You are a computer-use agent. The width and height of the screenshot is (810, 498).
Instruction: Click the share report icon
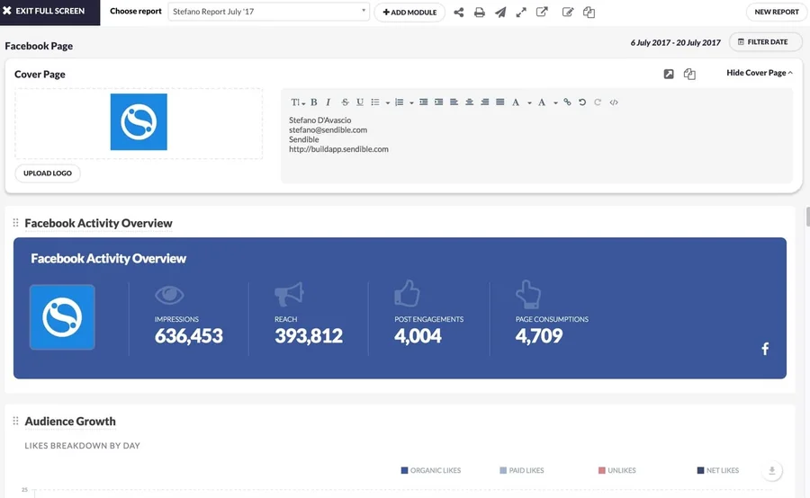[x=459, y=13]
